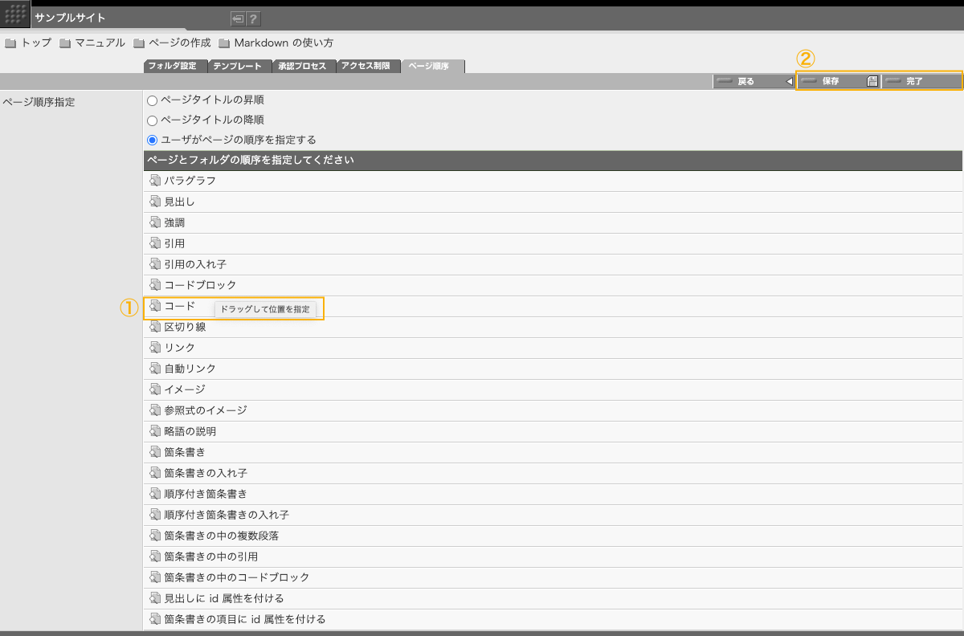The image size is (964, 636).
Task: Select the 順序付き箇条書き list row
Action: (x=206, y=494)
